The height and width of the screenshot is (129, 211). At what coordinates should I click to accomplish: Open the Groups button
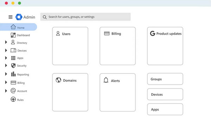[165, 79]
